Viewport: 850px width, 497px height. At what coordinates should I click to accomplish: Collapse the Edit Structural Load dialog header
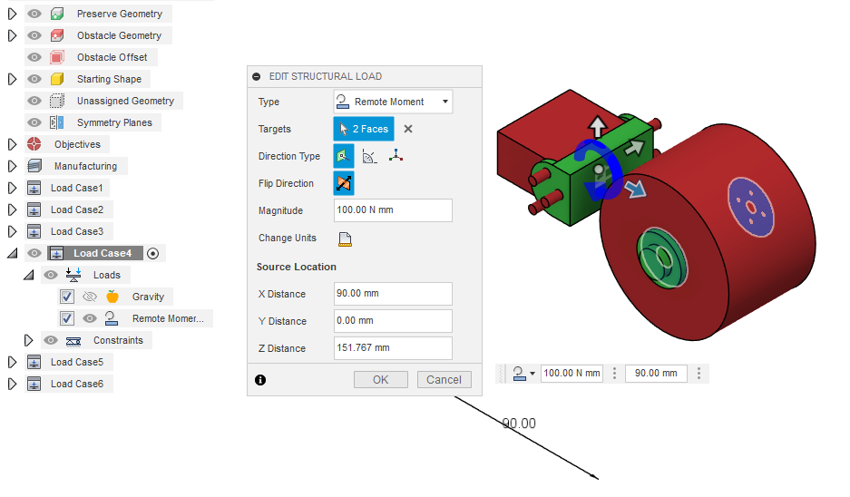pyautogui.click(x=257, y=76)
